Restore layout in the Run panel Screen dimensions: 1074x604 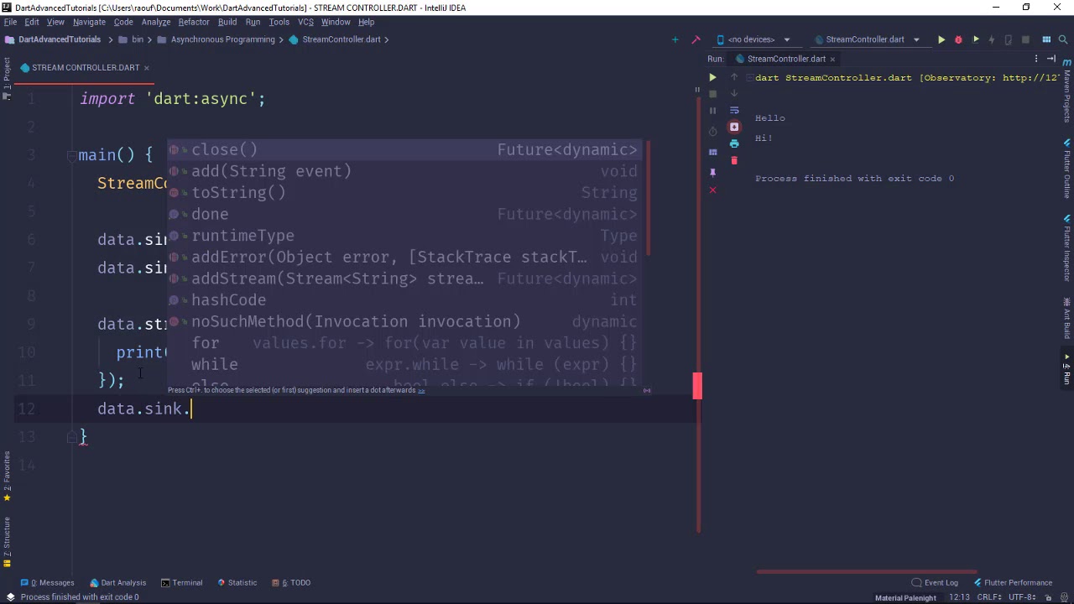pyautogui.click(x=712, y=152)
